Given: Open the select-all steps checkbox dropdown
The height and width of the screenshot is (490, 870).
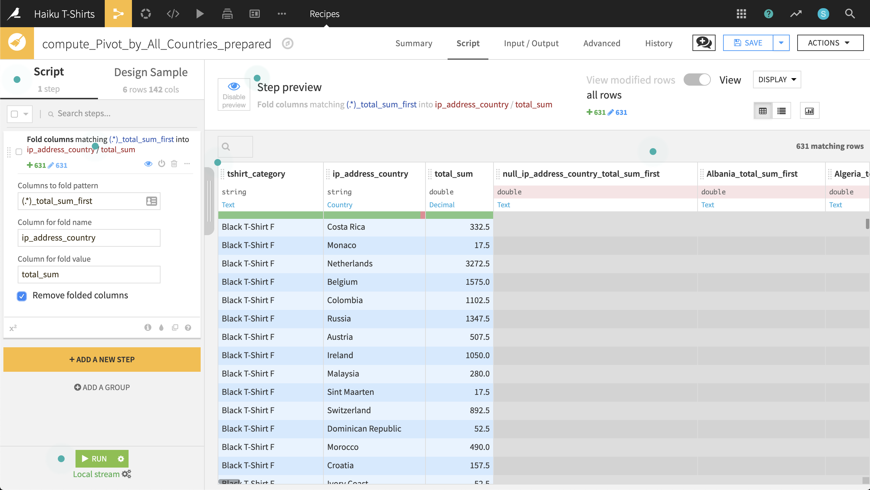Looking at the screenshot, I should (20, 114).
